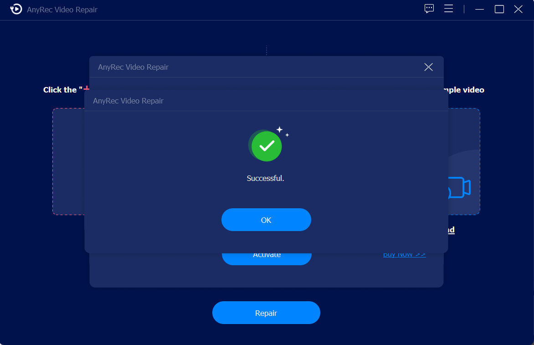Open the hamburger menu icon
Viewport: 534px width, 345px height.
point(448,9)
